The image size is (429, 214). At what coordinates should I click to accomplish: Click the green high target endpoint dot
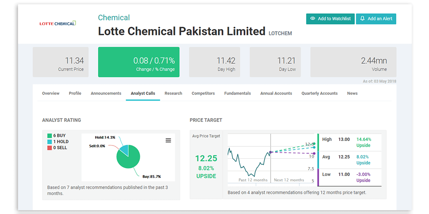point(314,143)
